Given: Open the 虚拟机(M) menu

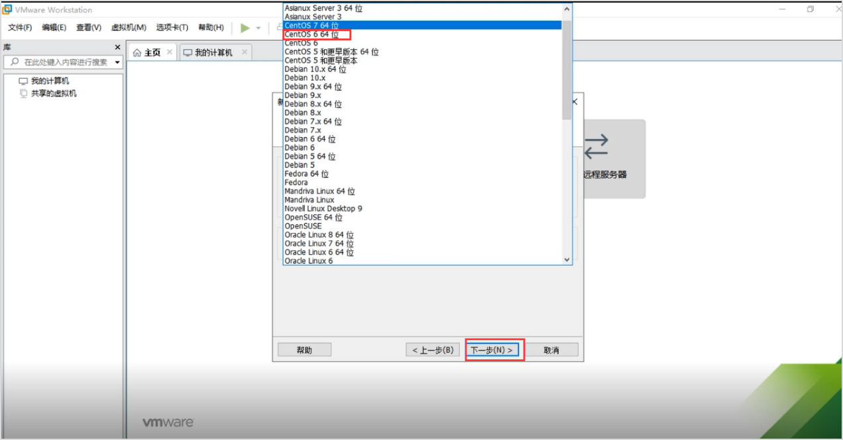Looking at the screenshot, I should coord(129,28).
